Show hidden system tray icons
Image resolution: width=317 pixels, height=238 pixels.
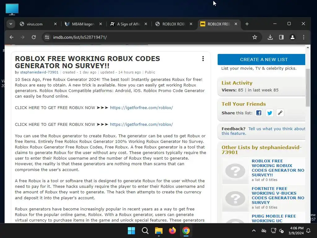tap(254, 231)
